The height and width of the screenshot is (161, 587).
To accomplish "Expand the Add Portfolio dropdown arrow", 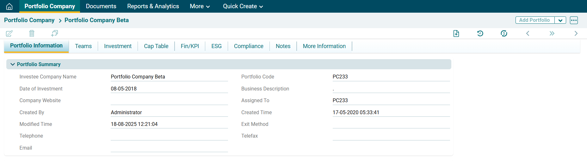I will pos(560,20).
